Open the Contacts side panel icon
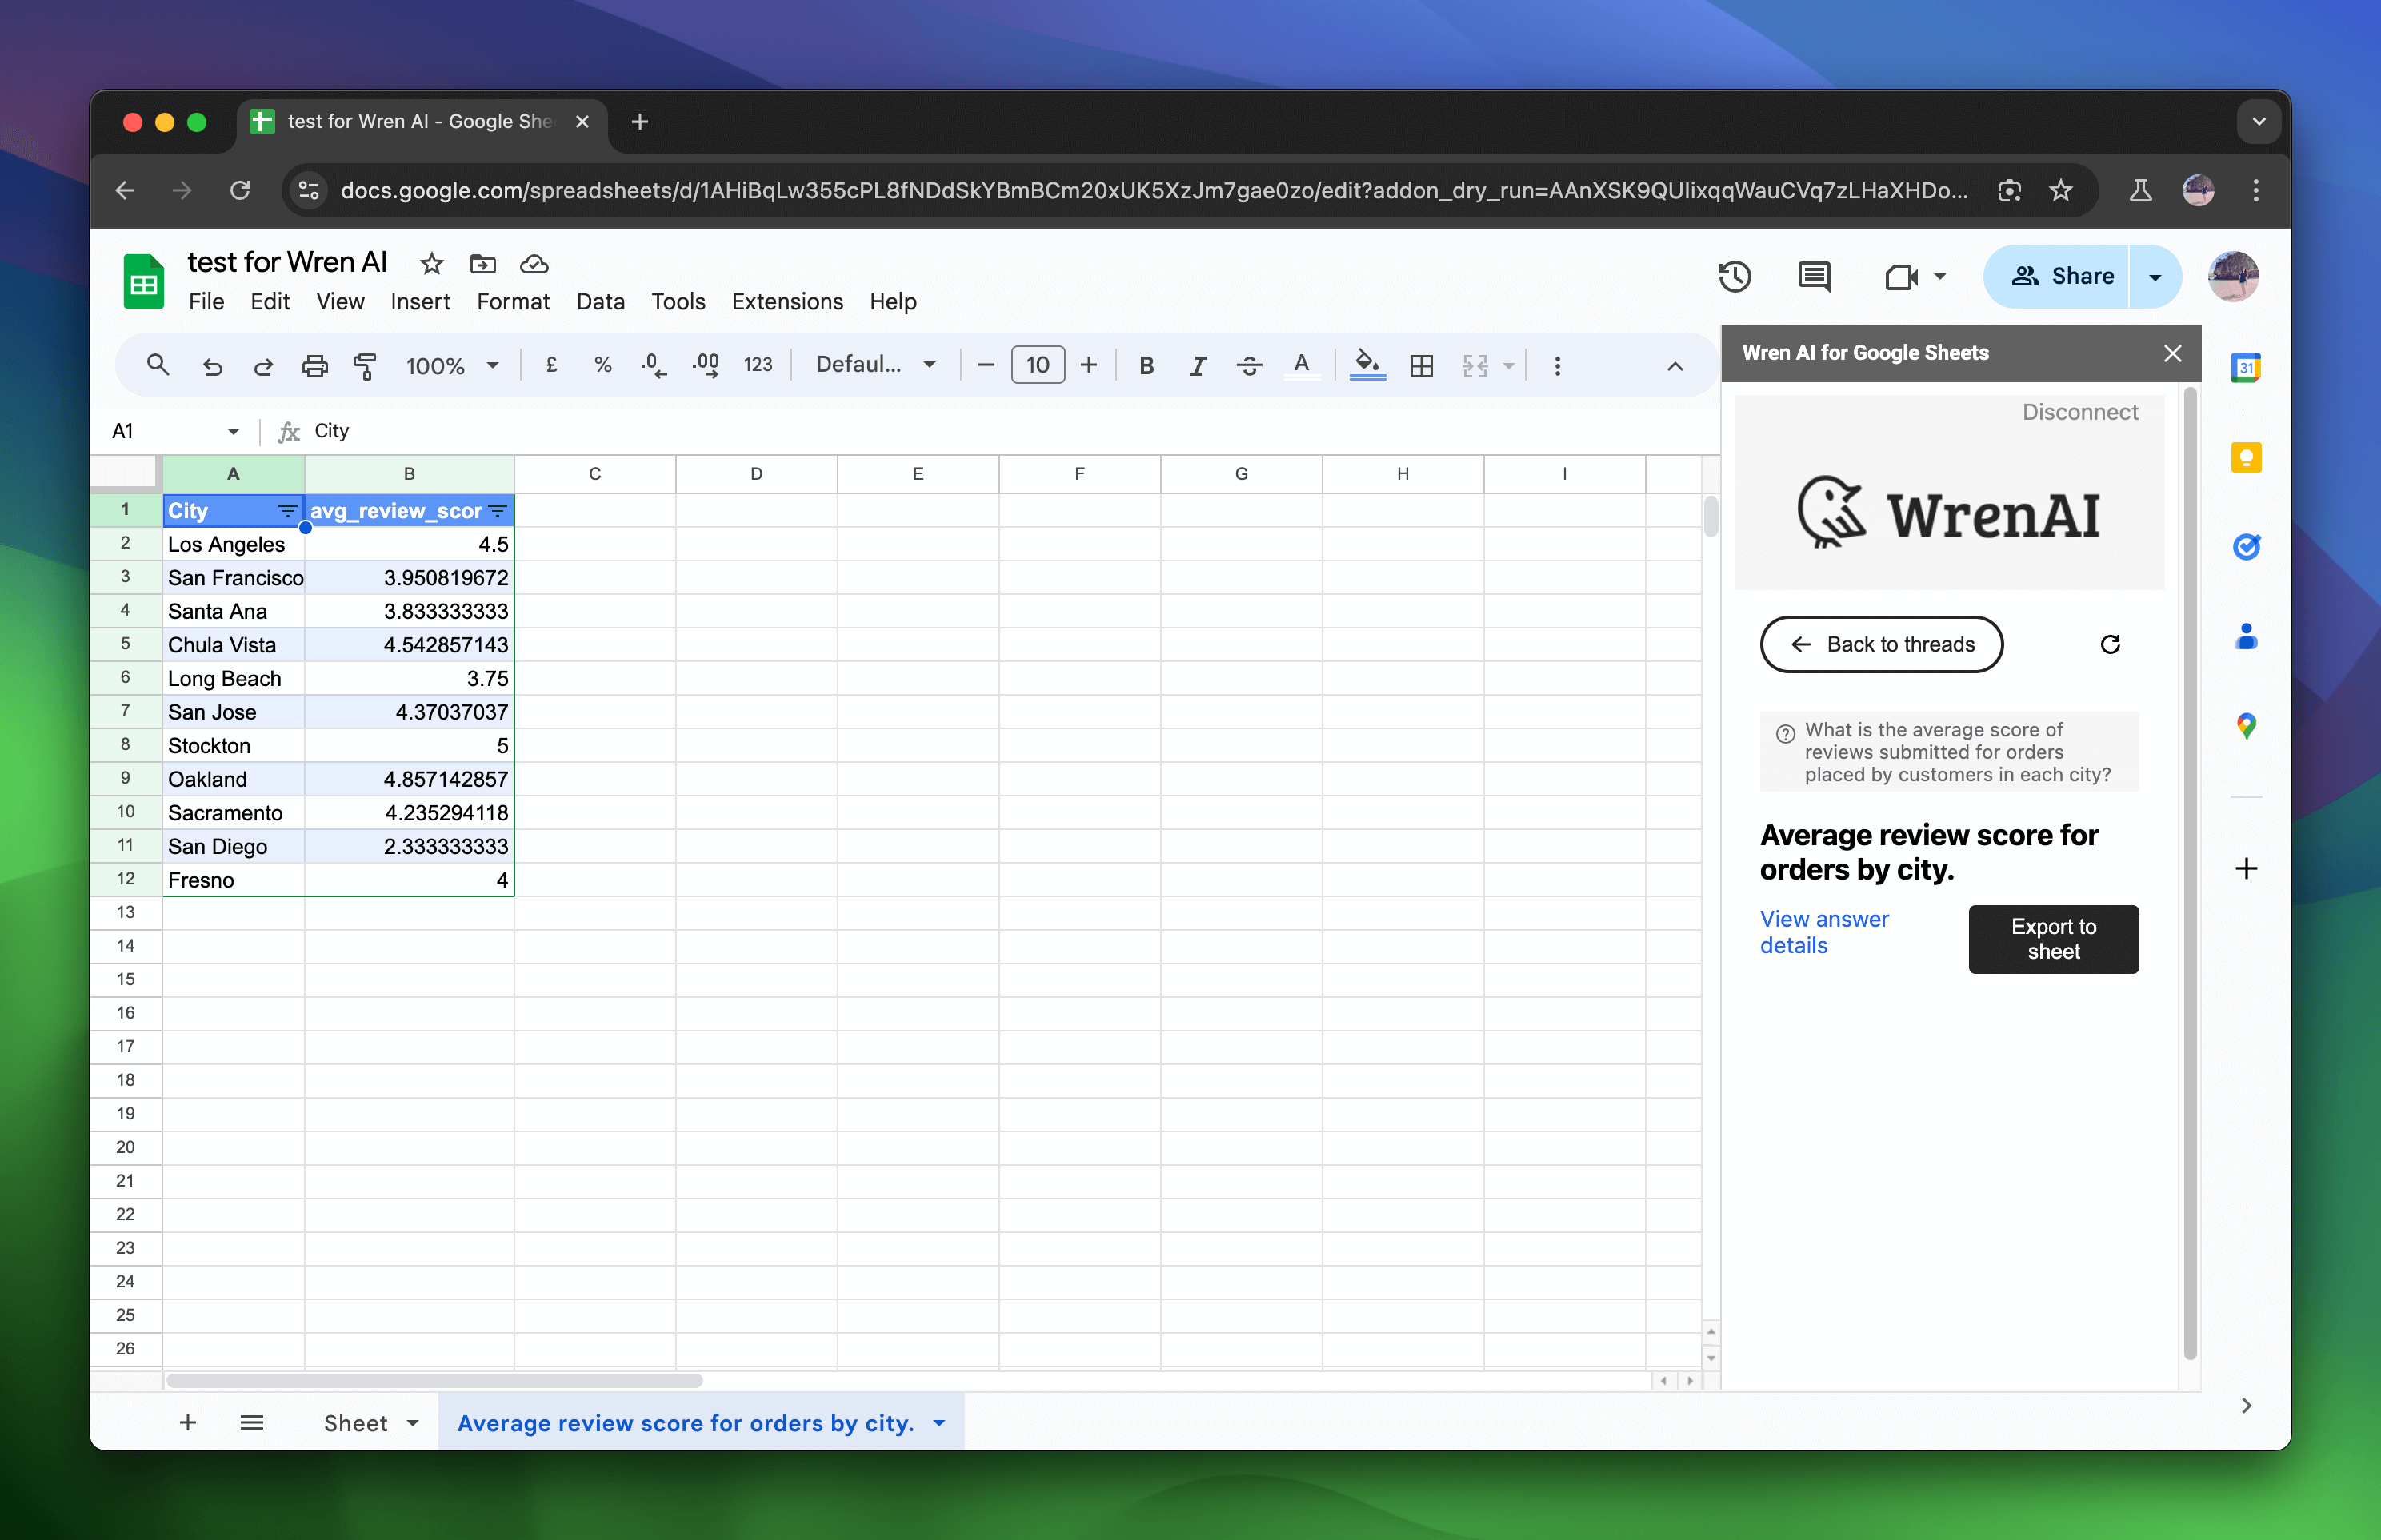2381x1540 pixels. point(2246,636)
